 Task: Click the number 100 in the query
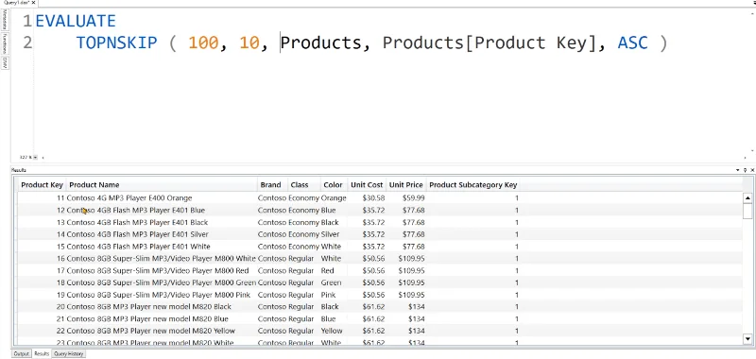tap(203, 43)
